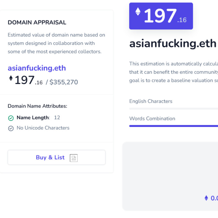Click the Words Combination purple progress bar
This screenshot has width=218, height=218.
173,126
